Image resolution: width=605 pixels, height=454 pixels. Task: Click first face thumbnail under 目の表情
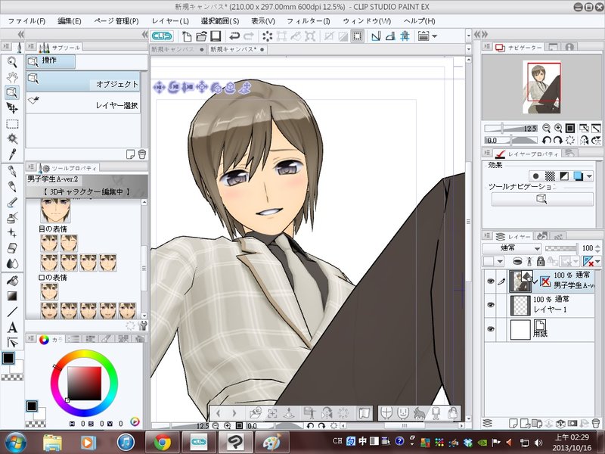[49, 243]
